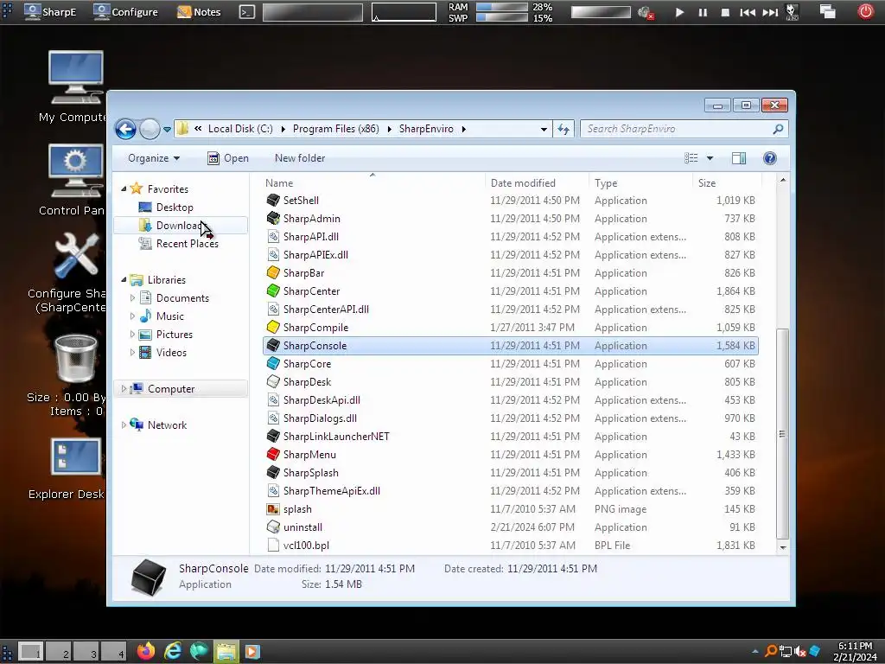The image size is (885, 664).
Task: Open Explorer Desktop icon
Action: (x=76, y=456)
